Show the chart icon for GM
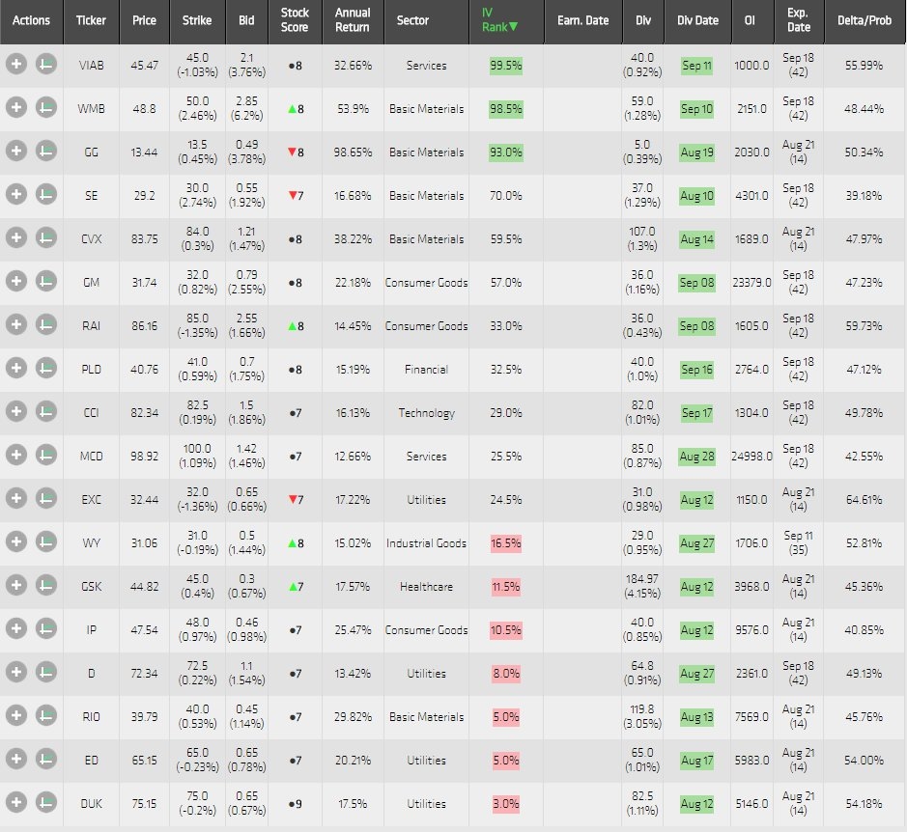 click(x=46, y=281)
